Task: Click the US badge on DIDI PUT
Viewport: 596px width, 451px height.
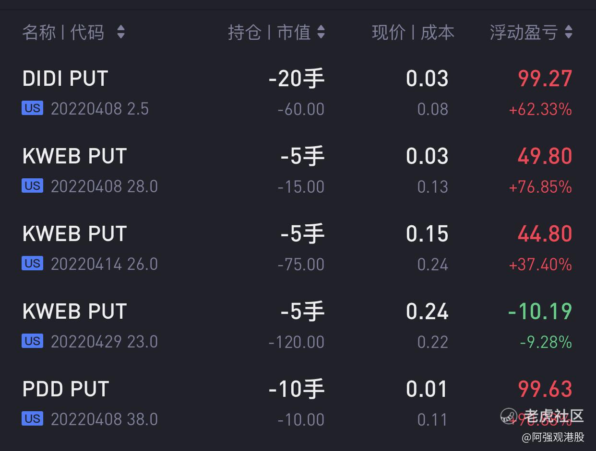Action: tap(32, 108)
